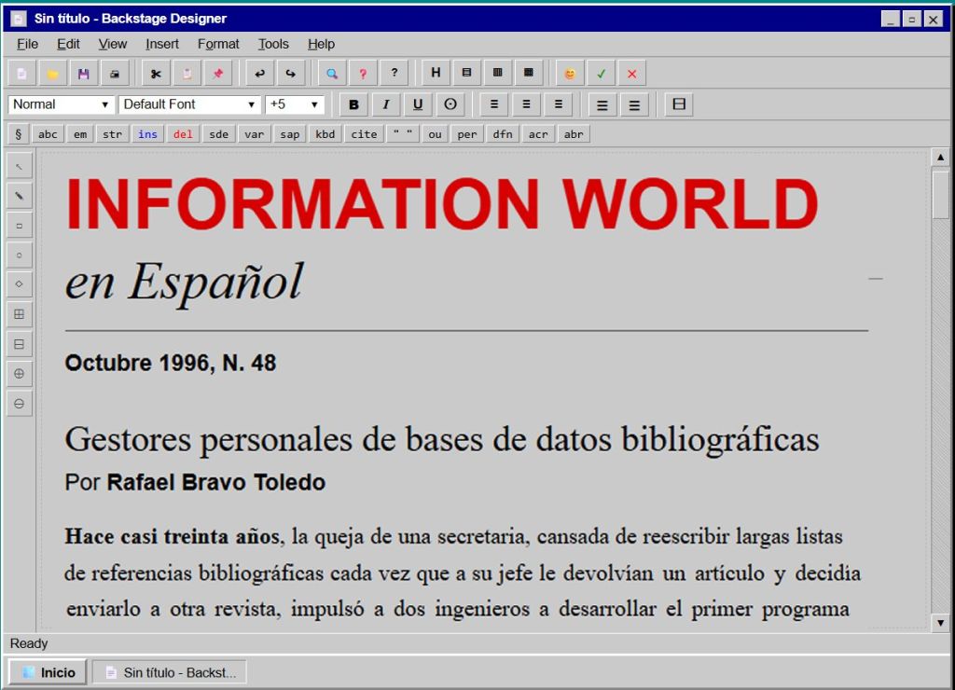Open the Normal paragraph style dropdown

tap(61, 104)
